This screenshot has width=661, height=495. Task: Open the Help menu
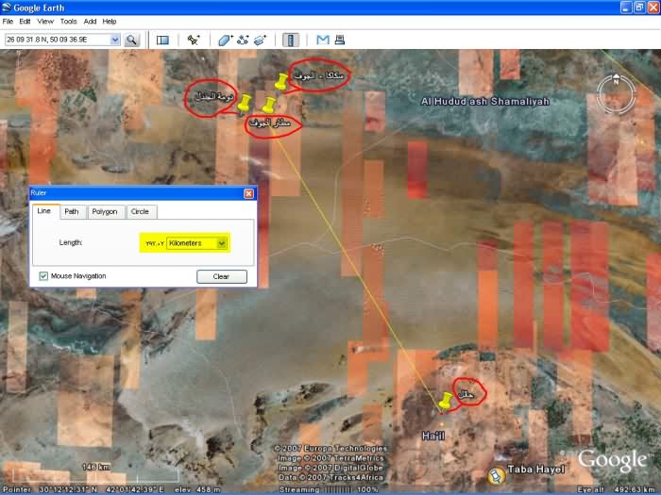(x=110, y=22)
